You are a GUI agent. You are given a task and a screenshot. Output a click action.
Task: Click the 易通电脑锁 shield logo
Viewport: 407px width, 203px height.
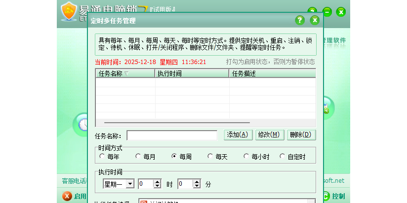(x=69, y=11)
